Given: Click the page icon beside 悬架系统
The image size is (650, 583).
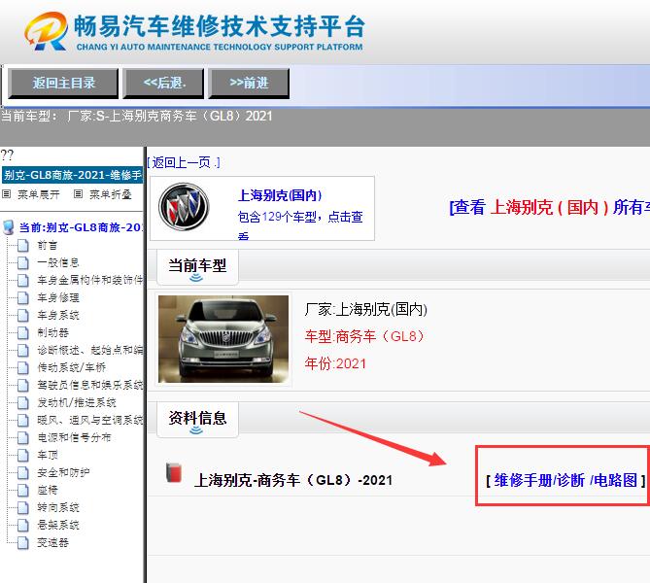Looking at the screenshot, I should point(22,525).
